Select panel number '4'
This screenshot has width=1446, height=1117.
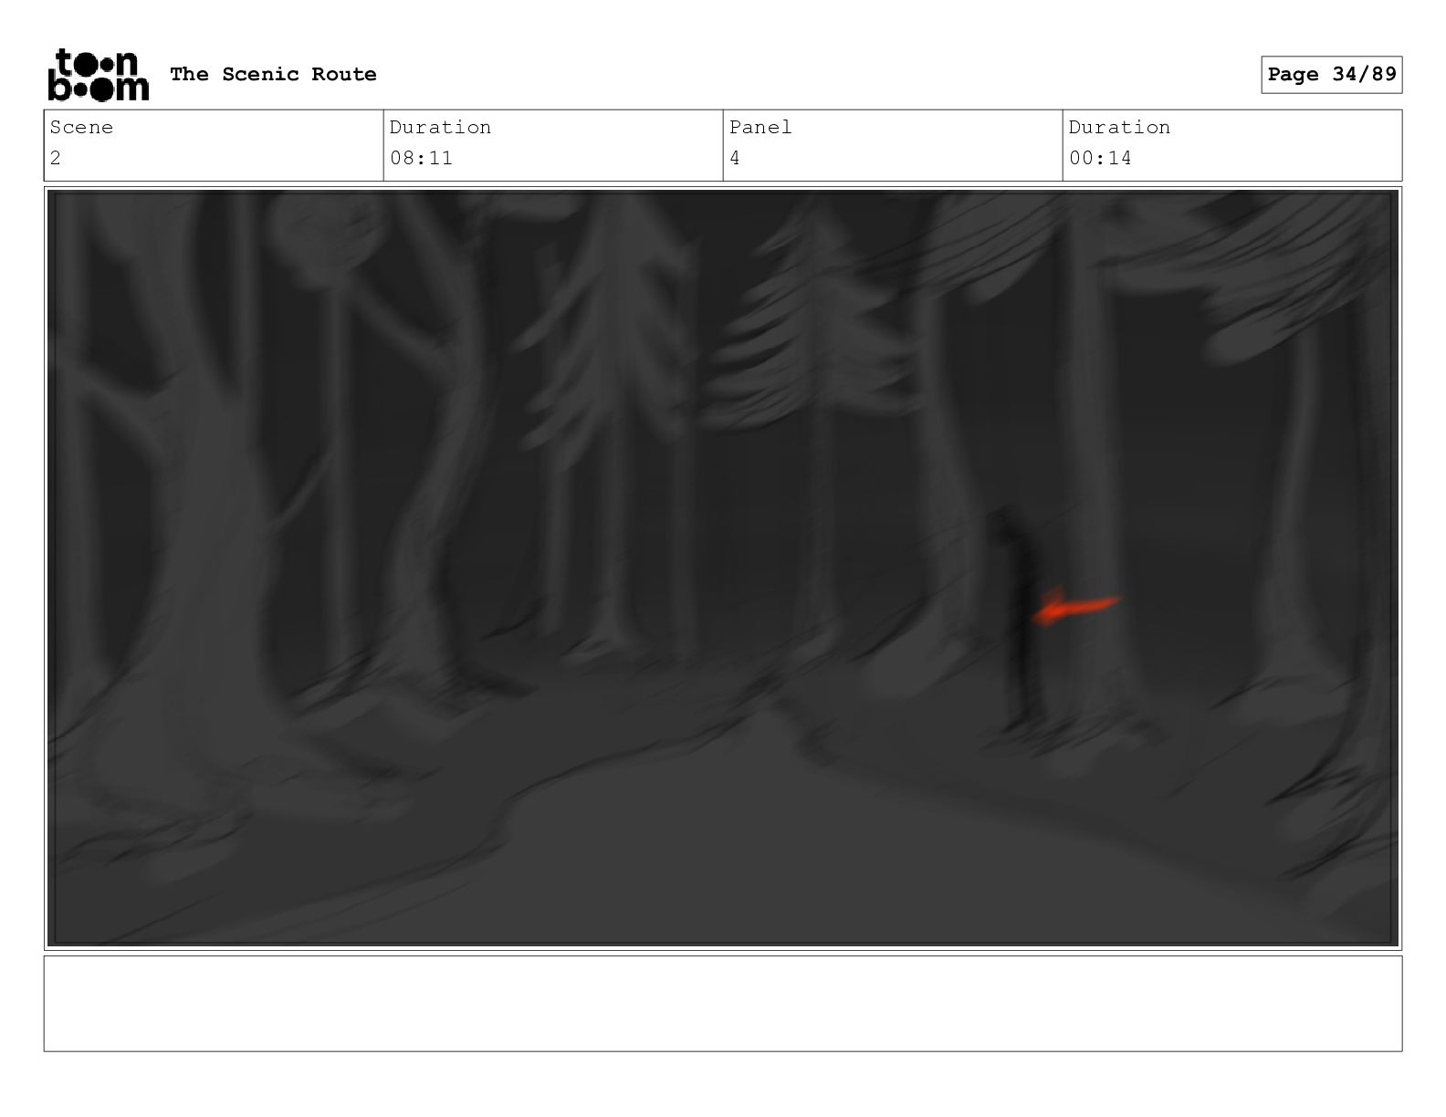pyautogui.click(x=735, y=158)
